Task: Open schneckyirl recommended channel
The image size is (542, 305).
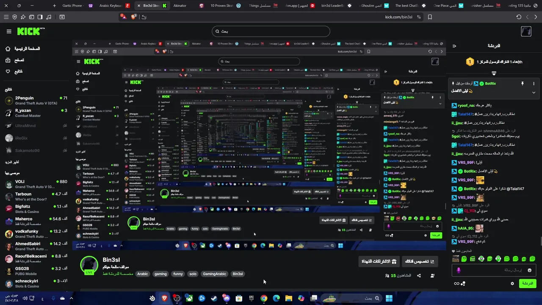Action: pos(36,283)
